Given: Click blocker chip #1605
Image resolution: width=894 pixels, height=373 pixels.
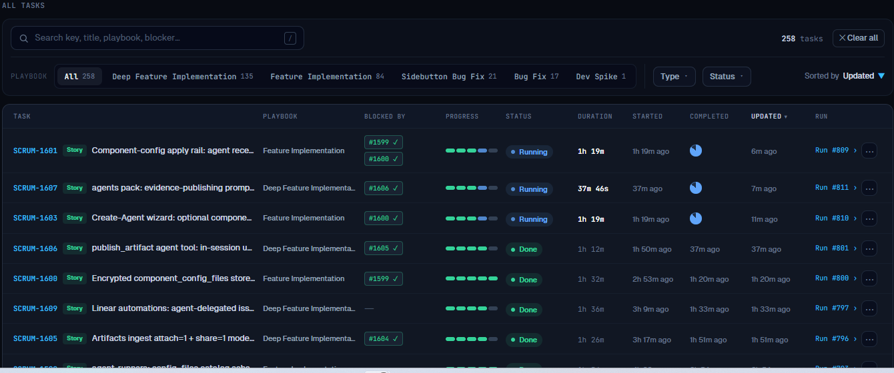Looking at the screenshot, I should point(384,248).
